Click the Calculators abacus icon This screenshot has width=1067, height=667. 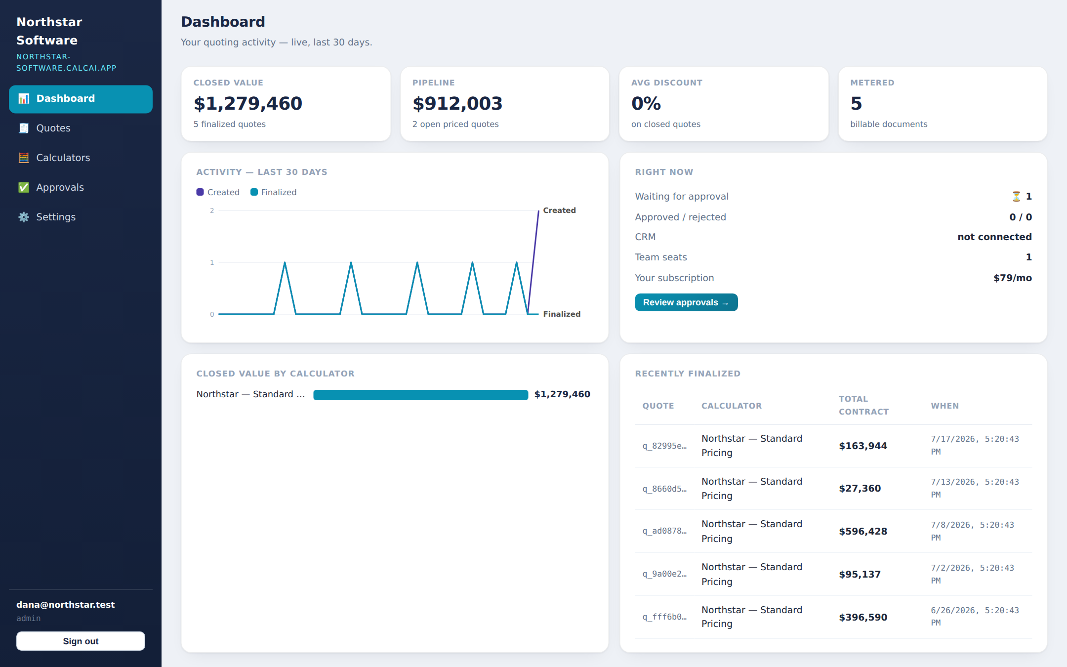(x=24, y=158)
